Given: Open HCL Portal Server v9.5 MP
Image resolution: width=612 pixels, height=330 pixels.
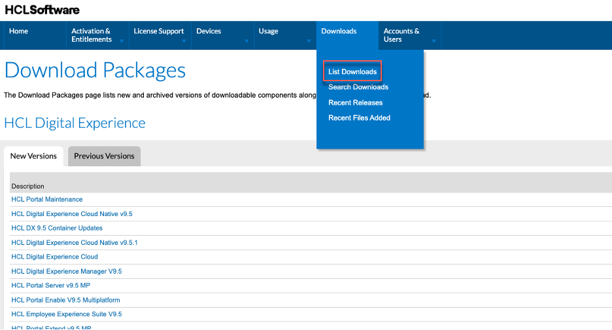Looking at the screenshot, I should [51, 285].
